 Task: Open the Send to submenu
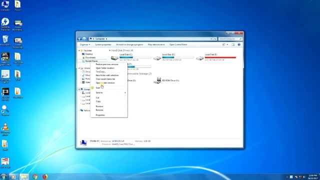pyautogui.click(x=109, y=92)
